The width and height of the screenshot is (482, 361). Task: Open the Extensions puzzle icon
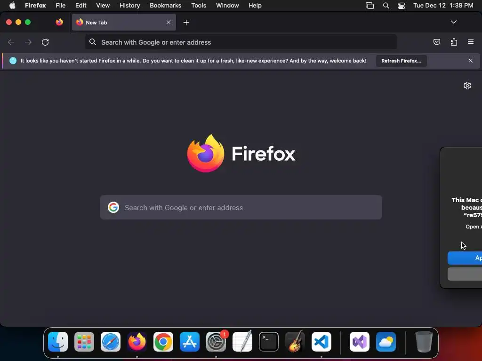coord(454,42)
